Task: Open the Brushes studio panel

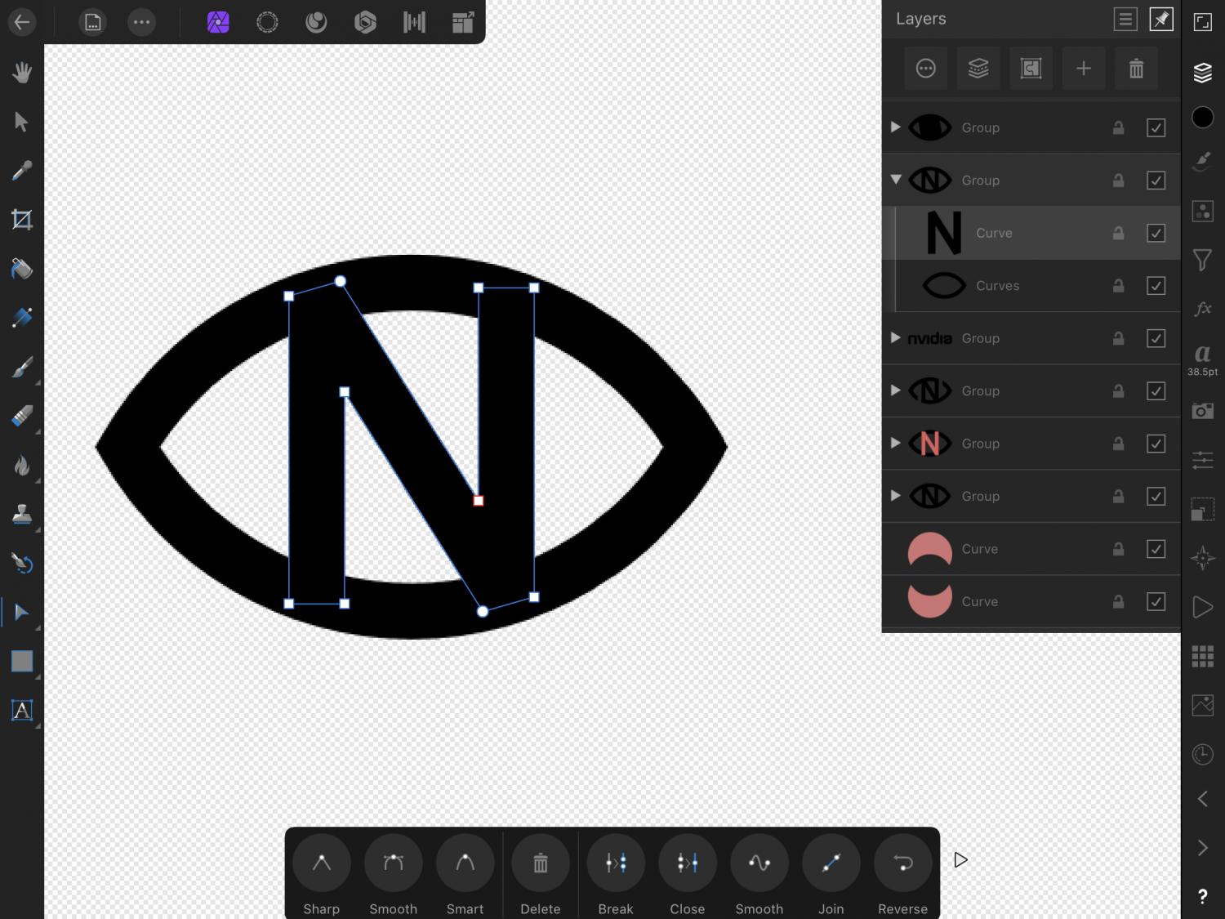Action: [x=1203, y=162]
